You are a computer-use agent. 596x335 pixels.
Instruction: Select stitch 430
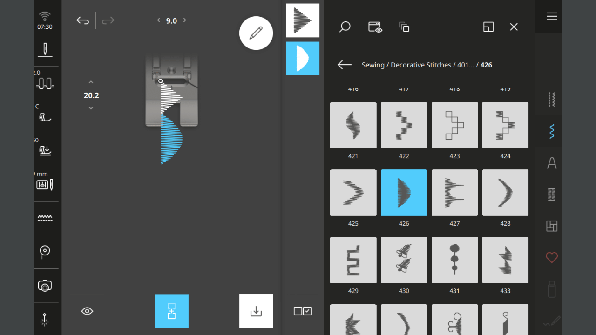tap(404, 260)
